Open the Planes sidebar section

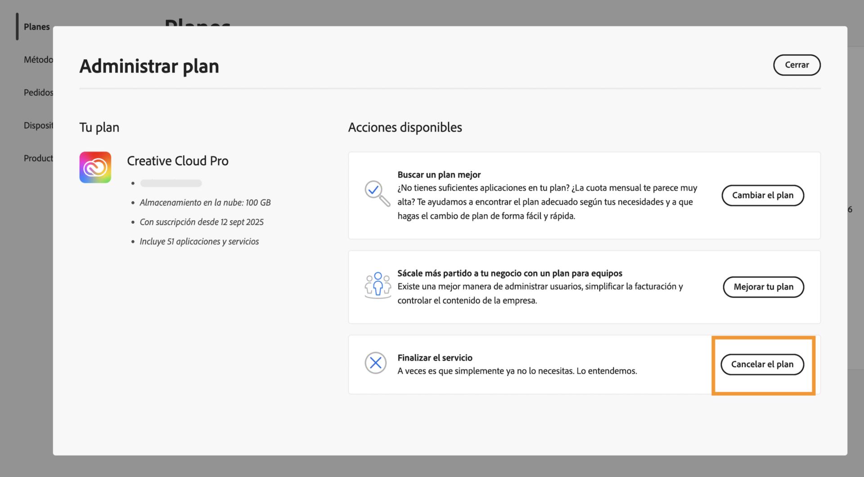pyautogui.click(x=36, y=27)
